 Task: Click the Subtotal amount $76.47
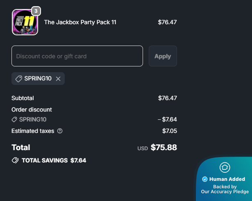coord(167,98)
